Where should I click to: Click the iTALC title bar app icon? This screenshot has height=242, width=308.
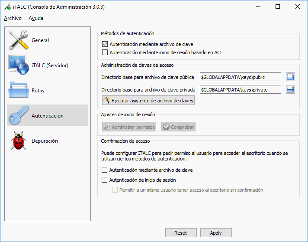tap(7, 7)
